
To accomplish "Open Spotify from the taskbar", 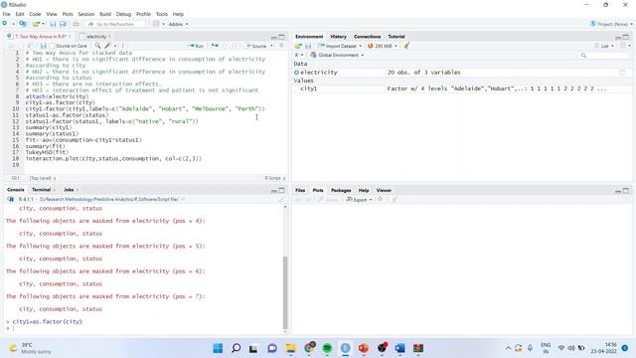I will [x=327, y=348].
